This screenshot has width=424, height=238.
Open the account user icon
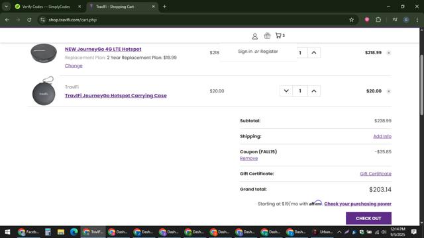click(x=254, y=36)
